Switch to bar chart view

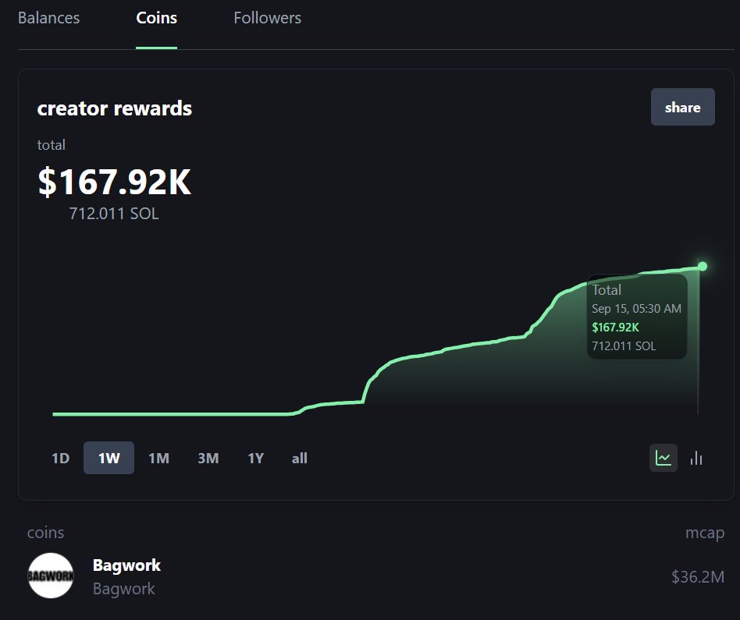696,457
